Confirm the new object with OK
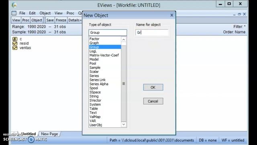257x145 pixels. click(153, 87)
